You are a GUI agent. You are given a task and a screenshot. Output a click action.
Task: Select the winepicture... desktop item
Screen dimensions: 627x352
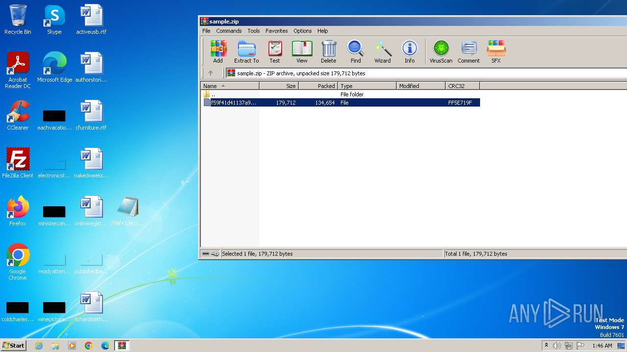tap(54, 311)
